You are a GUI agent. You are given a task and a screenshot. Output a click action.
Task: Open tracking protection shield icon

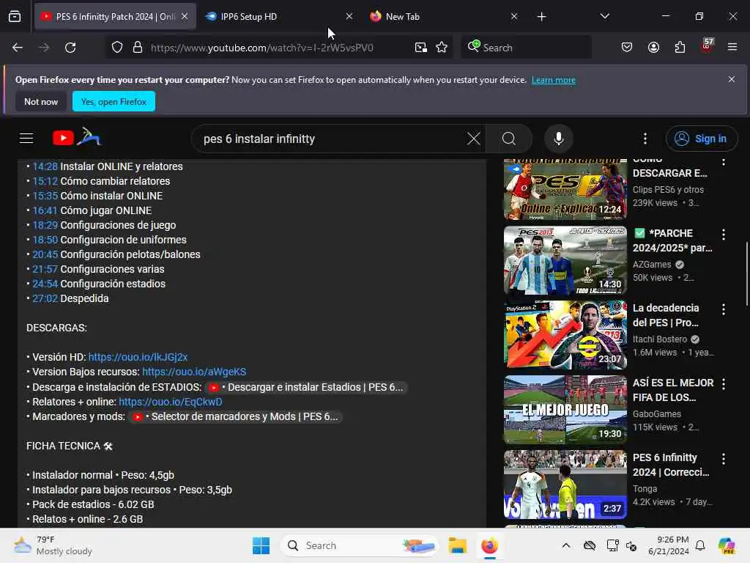(x=117, y=48)
